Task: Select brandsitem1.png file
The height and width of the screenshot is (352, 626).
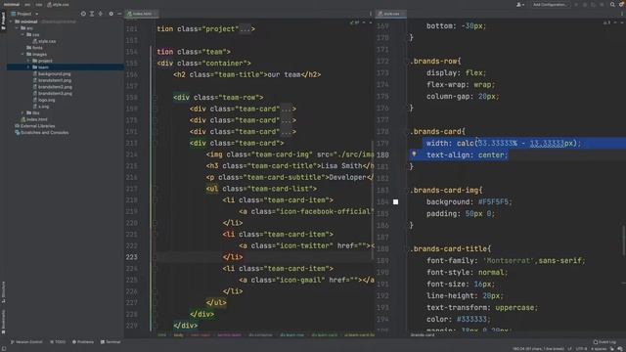Action: [x=53, y=80]
